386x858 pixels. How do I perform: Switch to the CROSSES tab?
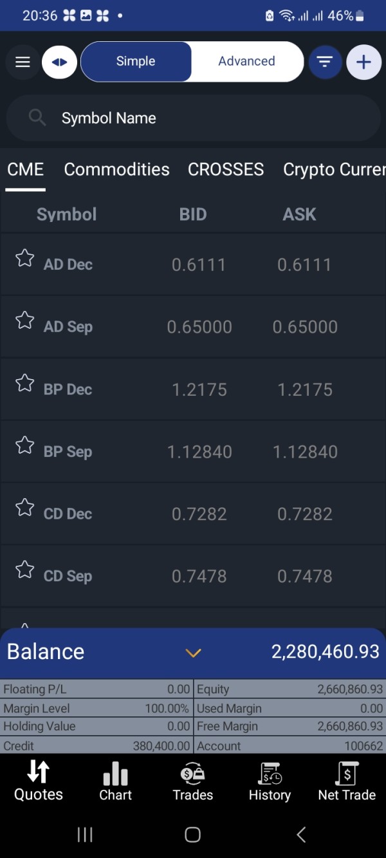226,169
